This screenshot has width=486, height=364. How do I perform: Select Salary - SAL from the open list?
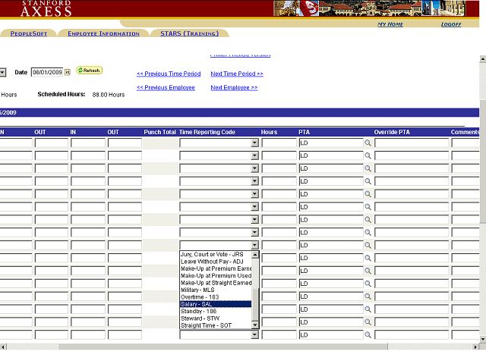(216, 304)
